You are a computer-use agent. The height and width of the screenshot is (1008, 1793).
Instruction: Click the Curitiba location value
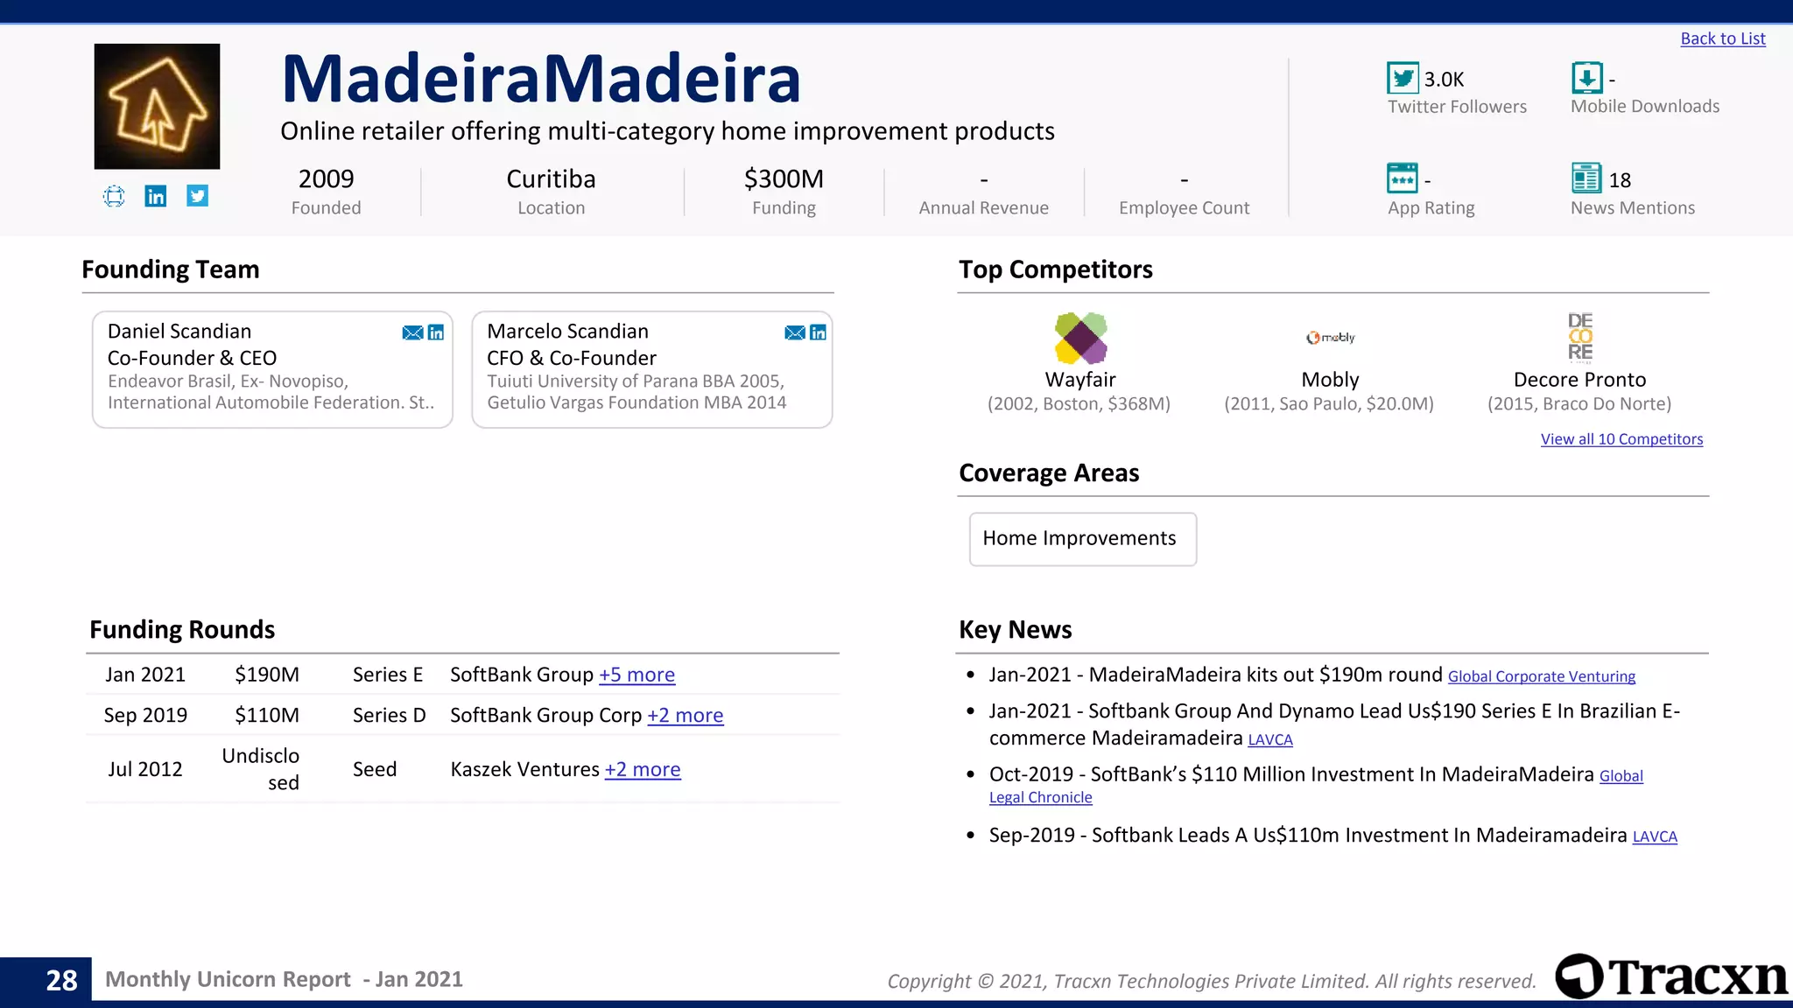[x=551, y=179]
